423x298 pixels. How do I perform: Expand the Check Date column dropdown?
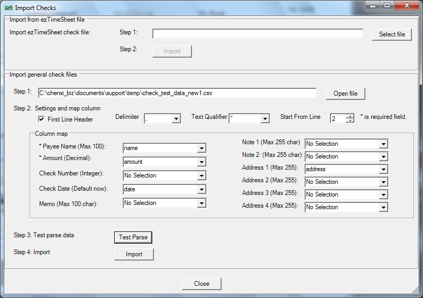point(201,189)
